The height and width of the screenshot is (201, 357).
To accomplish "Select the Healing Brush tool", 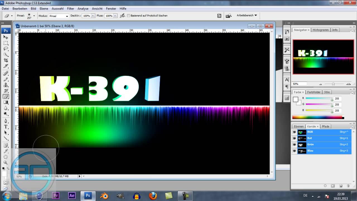I will click(x=6, y=73).
